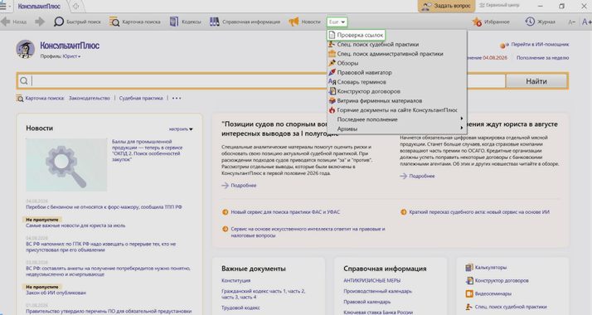Open Пополнение за неделю link
The image size is (592, 315).
[x=542, y=58]
